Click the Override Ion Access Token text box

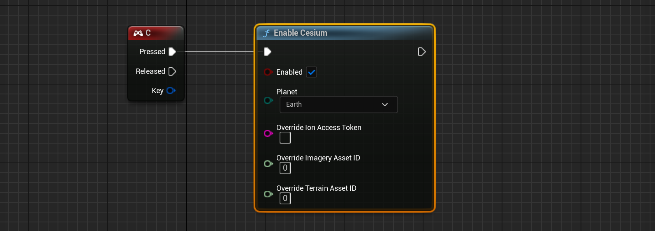pyautogui.click(x=285, y=138)
